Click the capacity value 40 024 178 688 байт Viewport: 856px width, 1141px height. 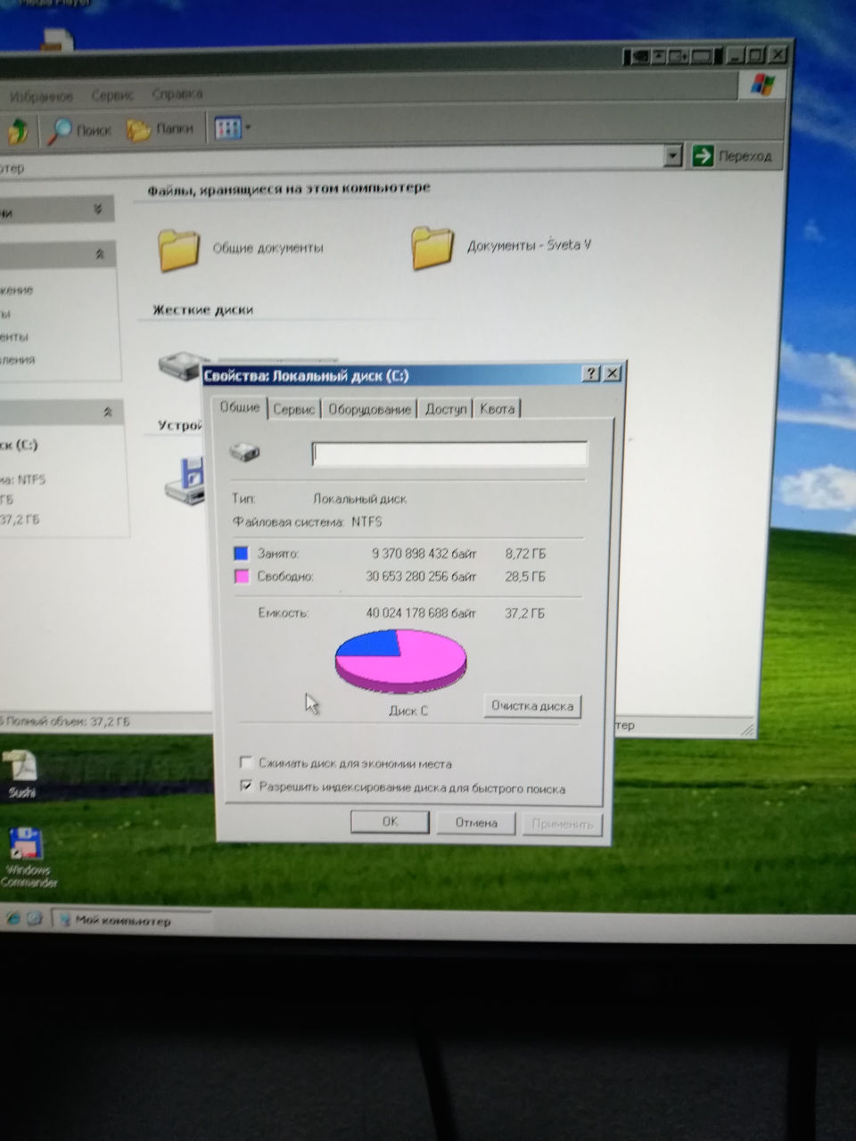[x=421, y=613]
